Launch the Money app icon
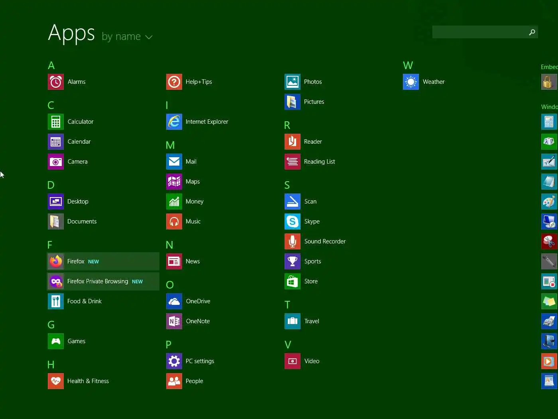This screenshot has height=419, width=558. point(174,202)
